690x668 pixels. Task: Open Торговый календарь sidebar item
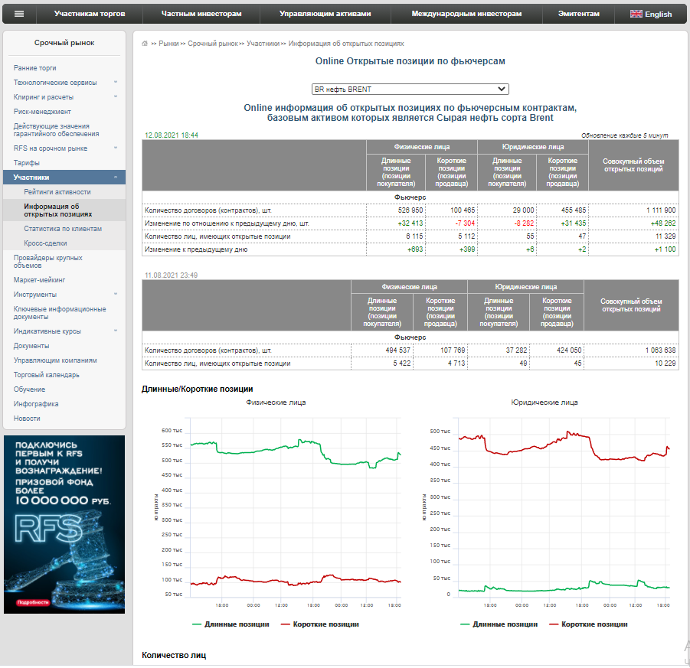click(x=47, y=376)
